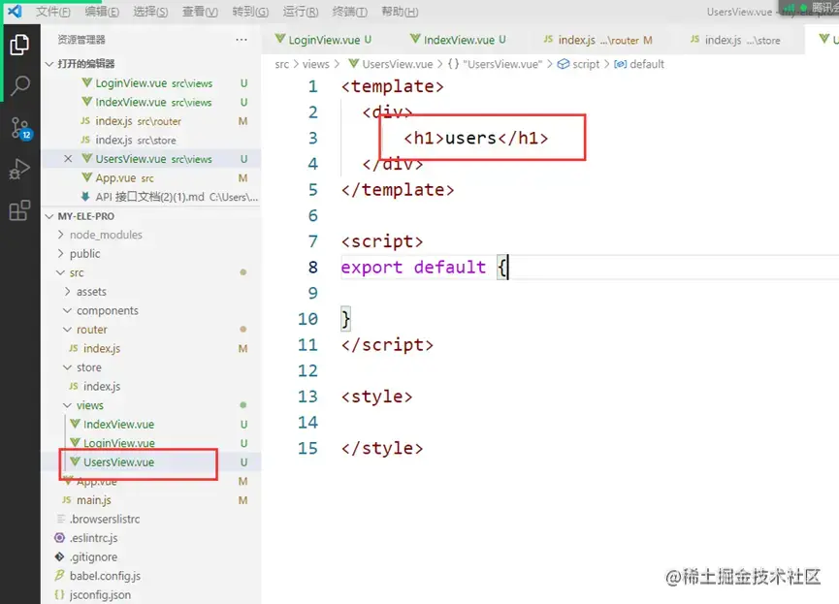The width and height of the screenshot is (839, 604).
Task: Collapse the src folder
Action: coord(77,272)
